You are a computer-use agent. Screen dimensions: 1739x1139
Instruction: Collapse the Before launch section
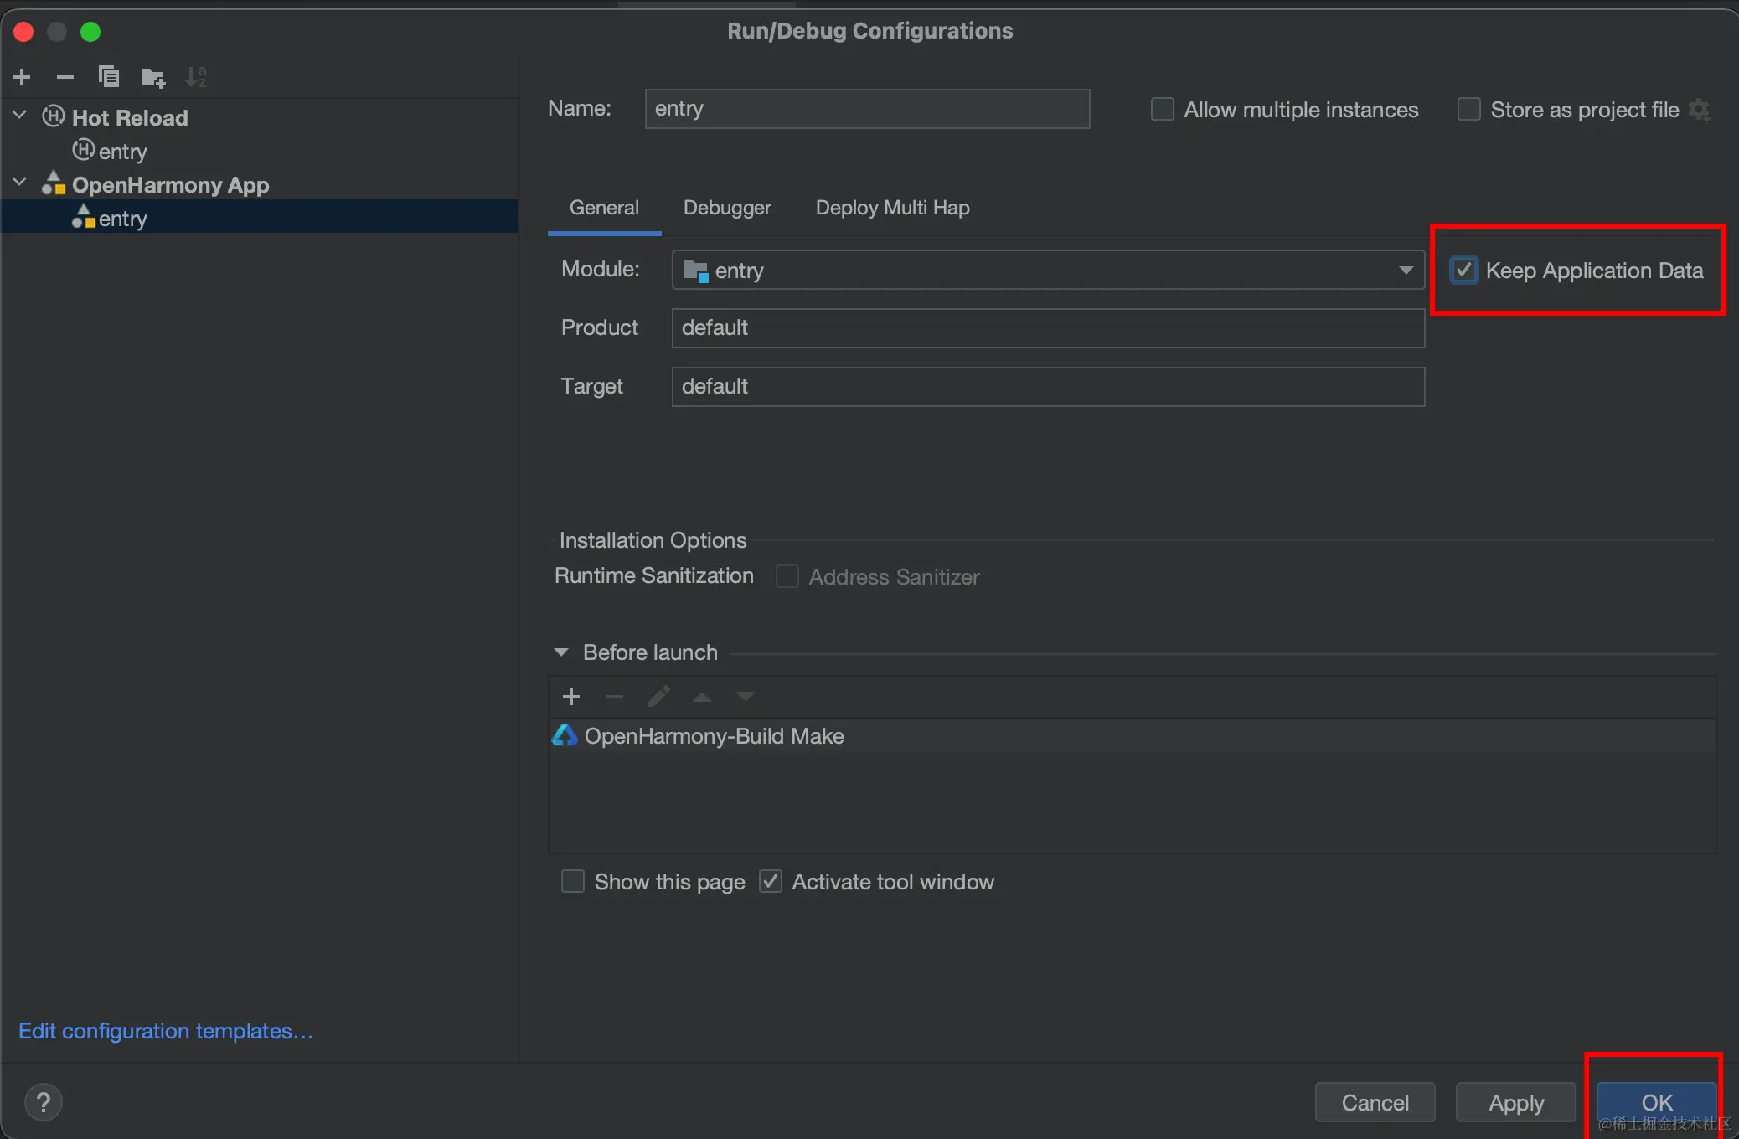[x=561, y=652]
